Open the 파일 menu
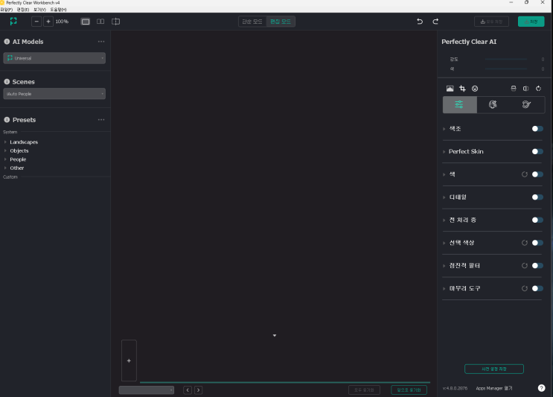This screenshot has height=397, width=553. coord(7,10)
